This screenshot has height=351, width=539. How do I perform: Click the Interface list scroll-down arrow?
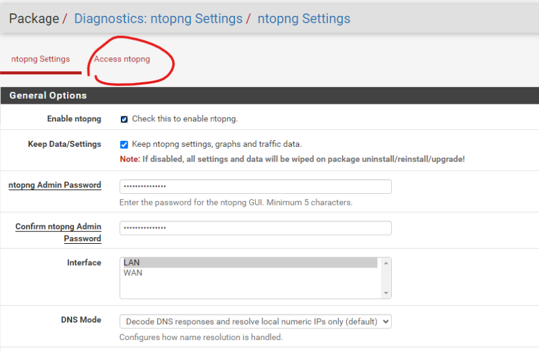[x=385, y=293]
